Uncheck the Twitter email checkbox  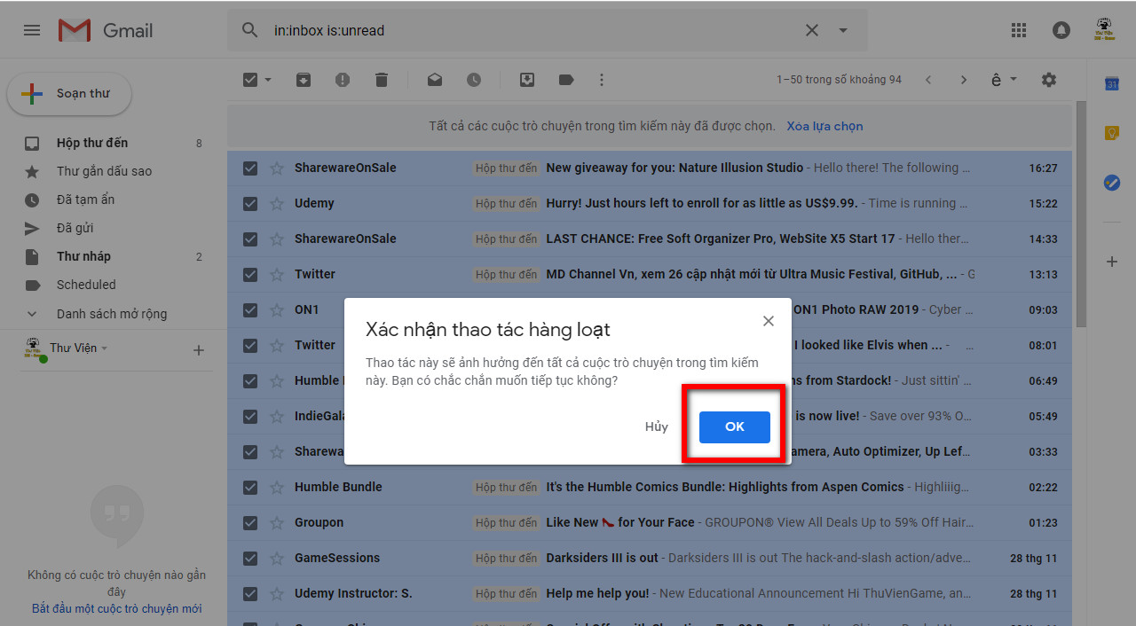click(x=249, y=274)
